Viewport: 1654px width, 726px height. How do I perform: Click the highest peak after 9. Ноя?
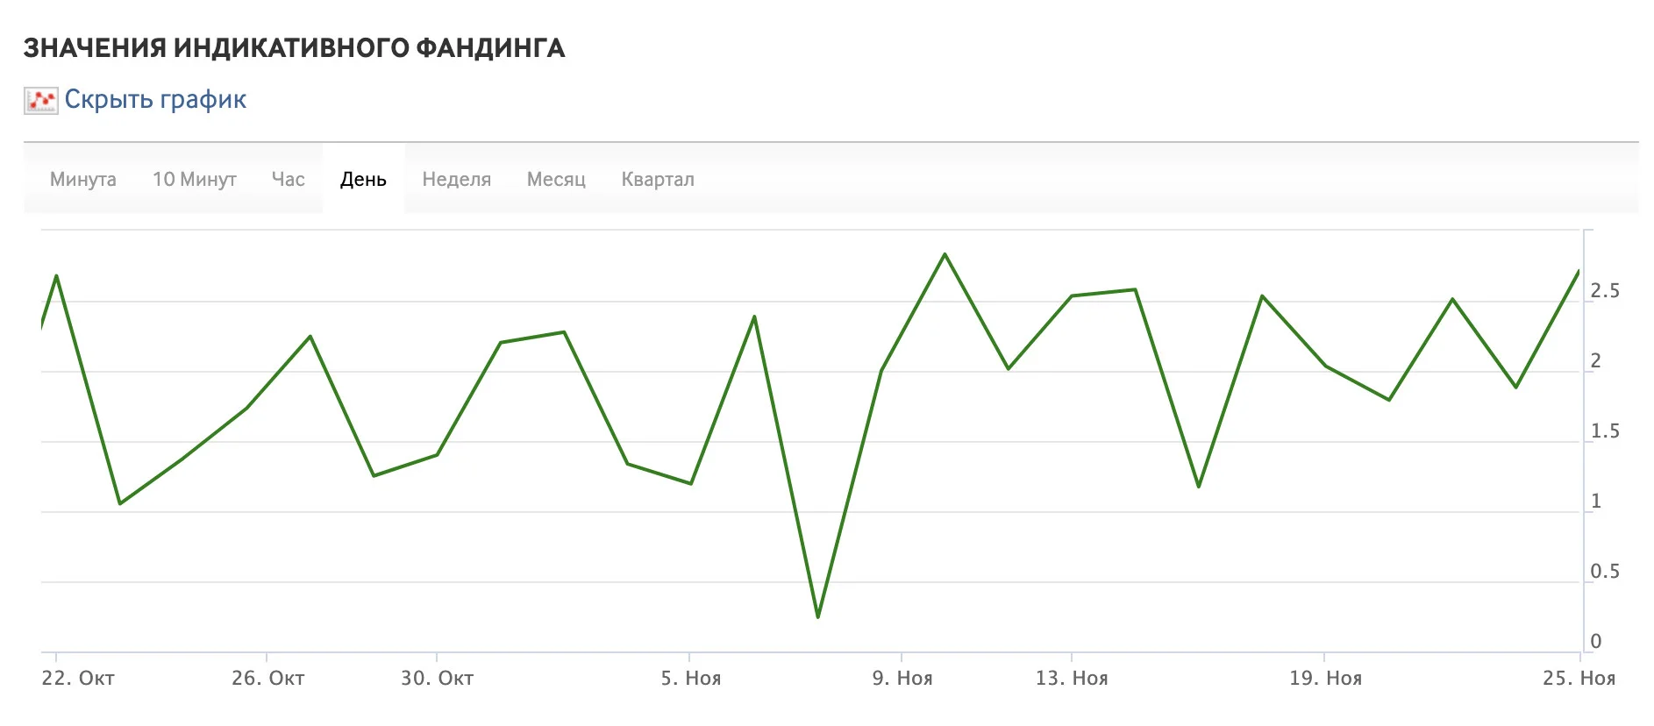pyautogui.click(x=945, y=254)
